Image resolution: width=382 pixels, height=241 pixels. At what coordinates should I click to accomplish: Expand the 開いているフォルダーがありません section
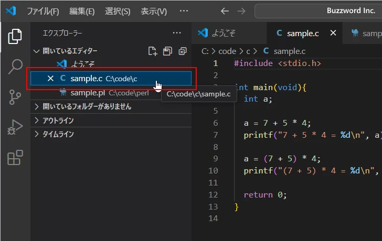[x=111, y=106]
